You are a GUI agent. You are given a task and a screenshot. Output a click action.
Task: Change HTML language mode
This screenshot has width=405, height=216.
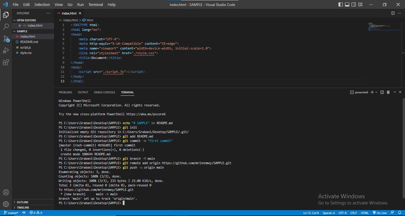coord(364,213)
